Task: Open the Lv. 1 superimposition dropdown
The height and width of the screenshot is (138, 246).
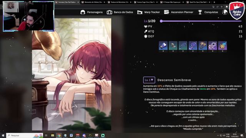Action: (149, 80)
